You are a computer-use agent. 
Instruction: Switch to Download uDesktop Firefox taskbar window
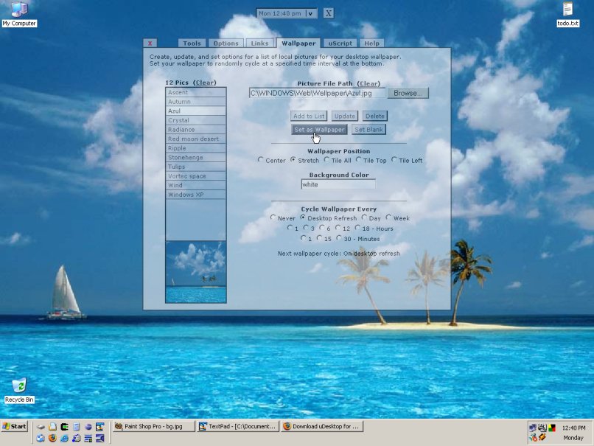coord(322,426)
